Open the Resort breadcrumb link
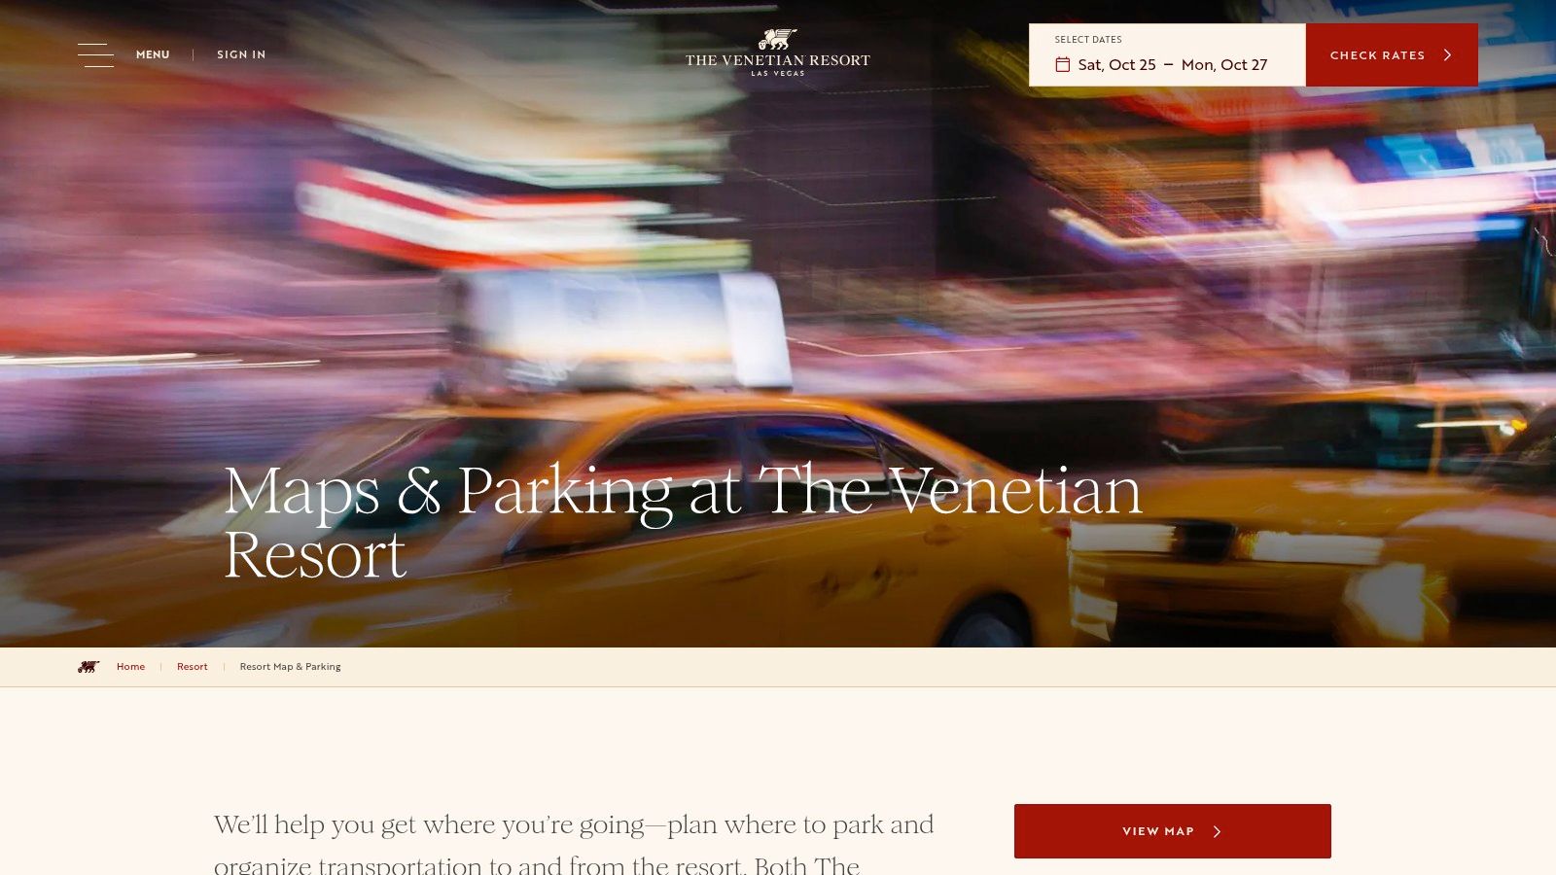The width and height of the screenshot is (1556, 875). [x=193, y=667]
